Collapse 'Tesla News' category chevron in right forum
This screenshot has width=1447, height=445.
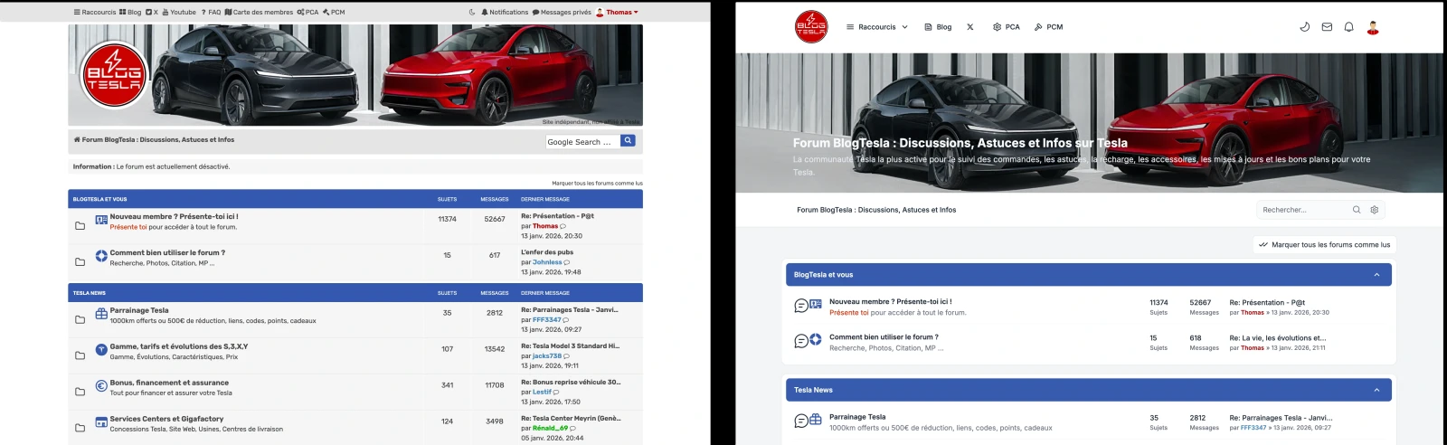click(x=1376, y=390)
